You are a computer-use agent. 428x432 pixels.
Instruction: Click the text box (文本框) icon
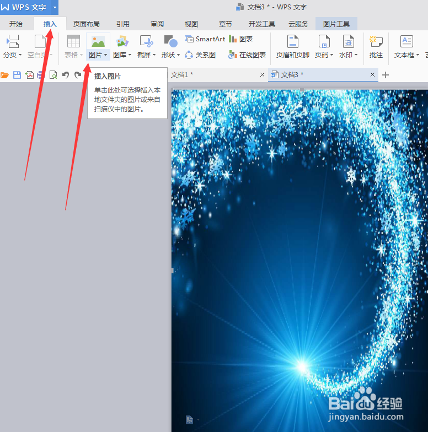tap(406, 42)
